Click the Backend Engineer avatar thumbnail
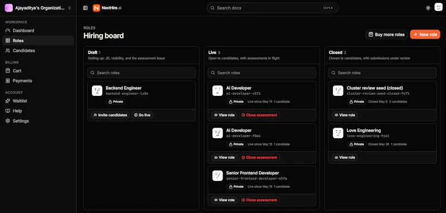This screenshot has width=446, height=213. (x=97, y=91)
